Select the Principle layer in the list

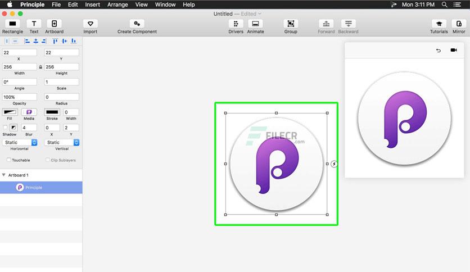tap(41, 188)
